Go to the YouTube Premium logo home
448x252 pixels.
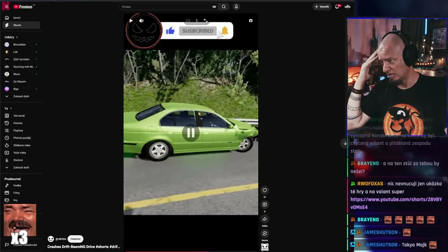tap(23, 7)
